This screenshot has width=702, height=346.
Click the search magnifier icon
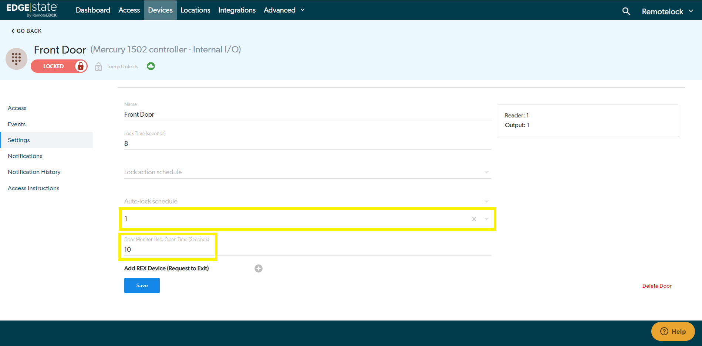point(626,11)
